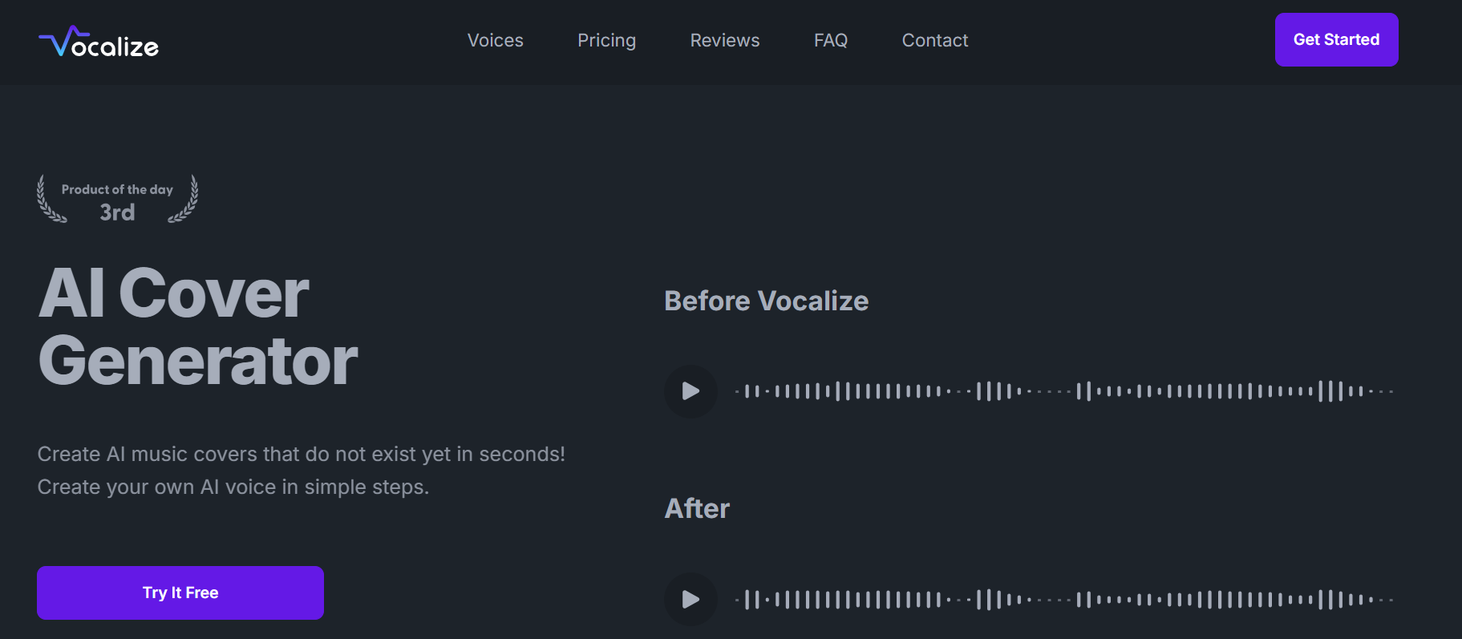
Task: Click the Try It Free button
Action: coord(180,592)
